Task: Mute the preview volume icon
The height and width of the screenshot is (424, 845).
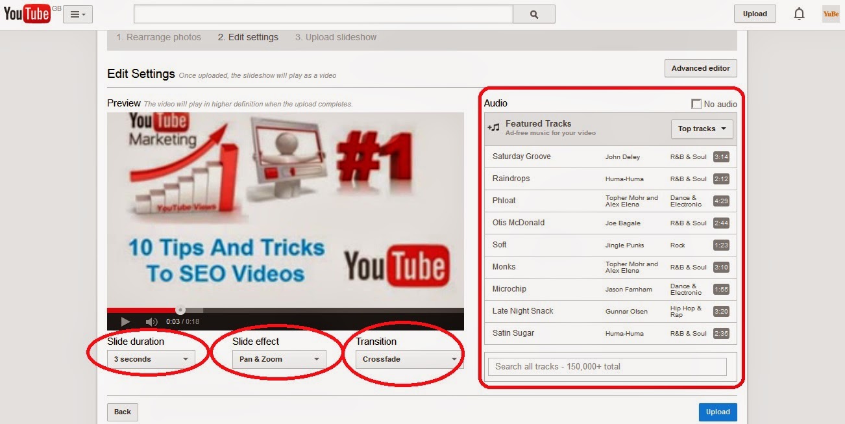Action: [x=151, y=321]
